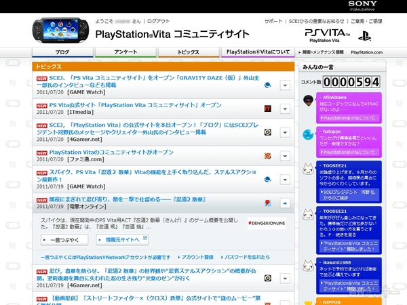
Task: Click TOOSEE21 cat avatar beside 年末ががぜん comment
Action: [x=309, y=215]
